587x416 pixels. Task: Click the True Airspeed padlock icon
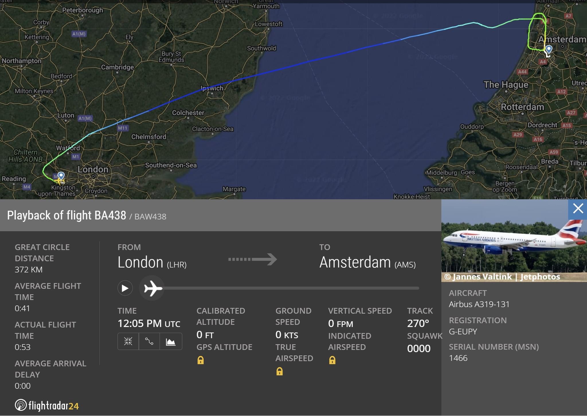coord(279,371)
